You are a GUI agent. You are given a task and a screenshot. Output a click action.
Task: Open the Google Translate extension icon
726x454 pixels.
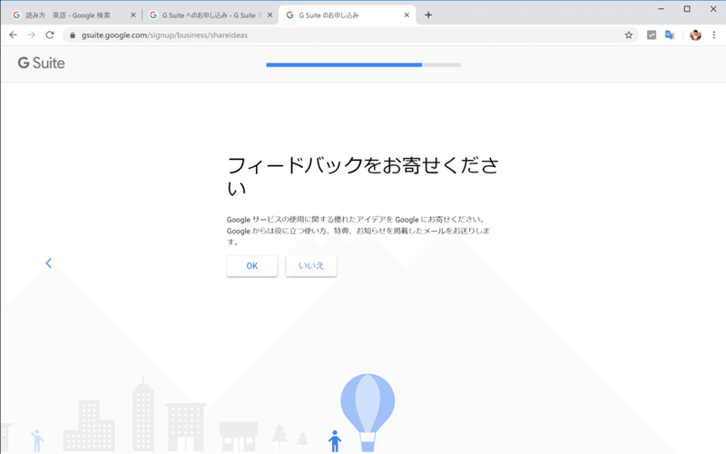click(669, 35)
